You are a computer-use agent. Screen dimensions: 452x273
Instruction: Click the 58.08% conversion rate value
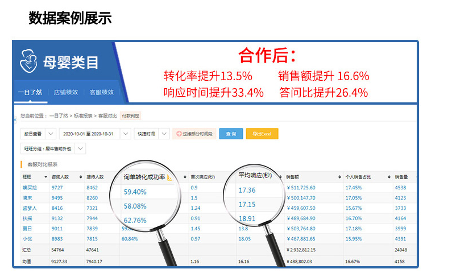tap(135, 206)
